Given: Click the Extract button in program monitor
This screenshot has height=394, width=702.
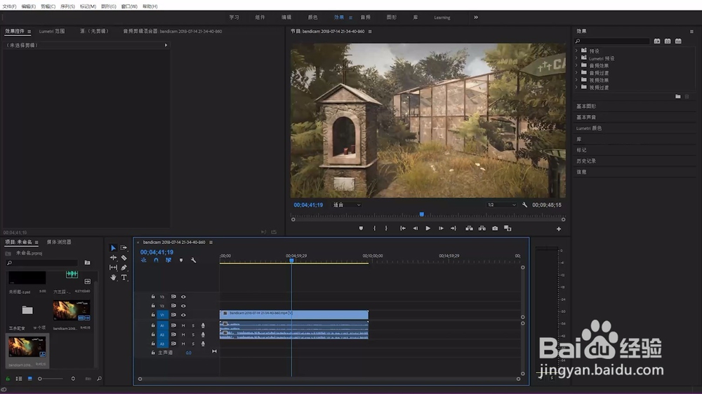Looking at the screenshot, I should pyautogui.click(x=482, y=229).
